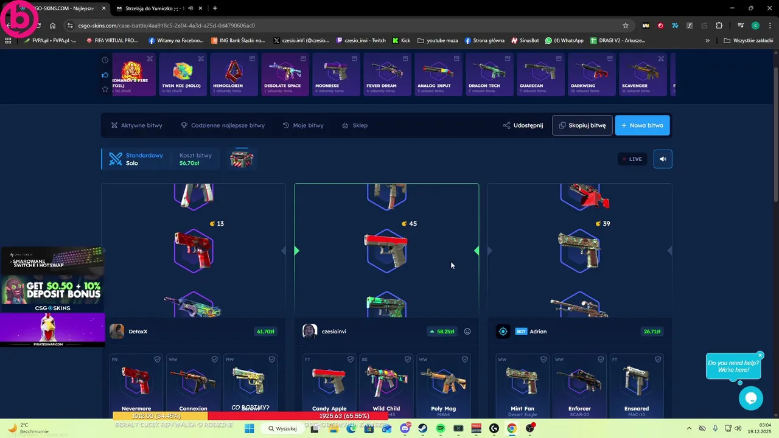Click the case thumbnail next to Koszt bitwy
The height and width of the screenshot is (438, 779).
(x=242, y=159)
